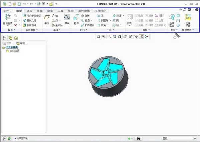Switch to the 应用程序 applications ribbon tab
This screenshot has height=142, width=200.
100,11
